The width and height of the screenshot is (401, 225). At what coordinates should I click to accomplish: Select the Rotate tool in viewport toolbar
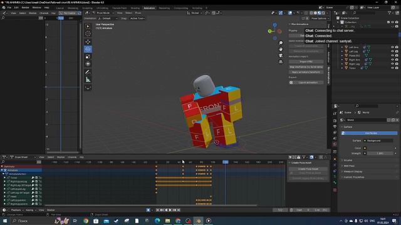88,49
